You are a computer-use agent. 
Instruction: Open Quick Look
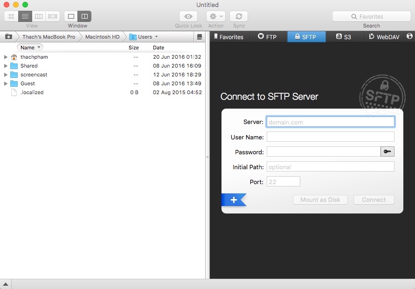(188, 16)
